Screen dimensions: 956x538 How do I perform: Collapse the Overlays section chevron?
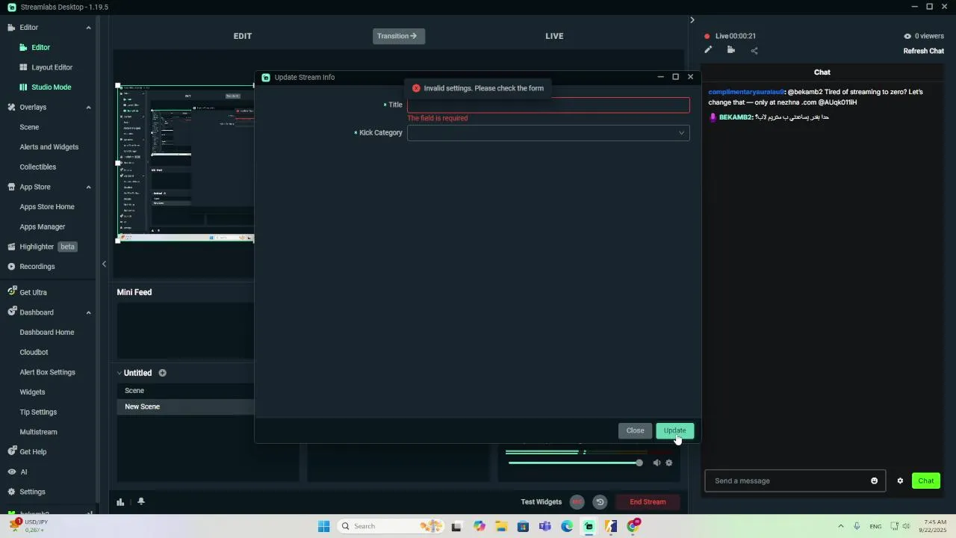[x=88, y=108]
